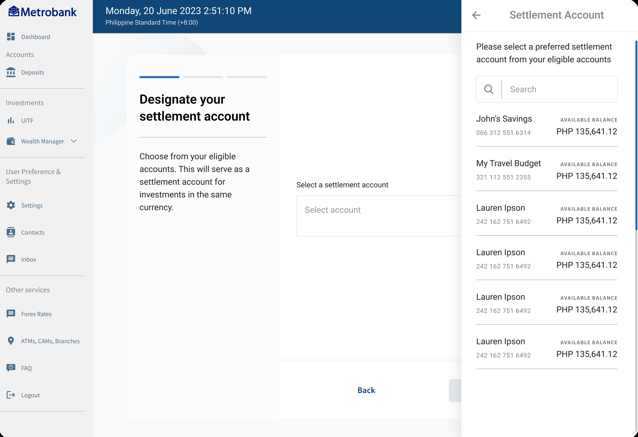The height and width of the screenshot is (437, 638).
Task: Click the ATMs location pin icon
Action: click(11, 341)
